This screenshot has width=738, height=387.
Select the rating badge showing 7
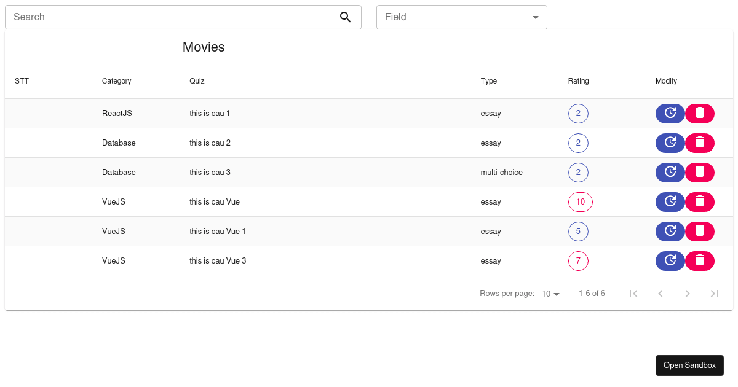tap(578, 260)
